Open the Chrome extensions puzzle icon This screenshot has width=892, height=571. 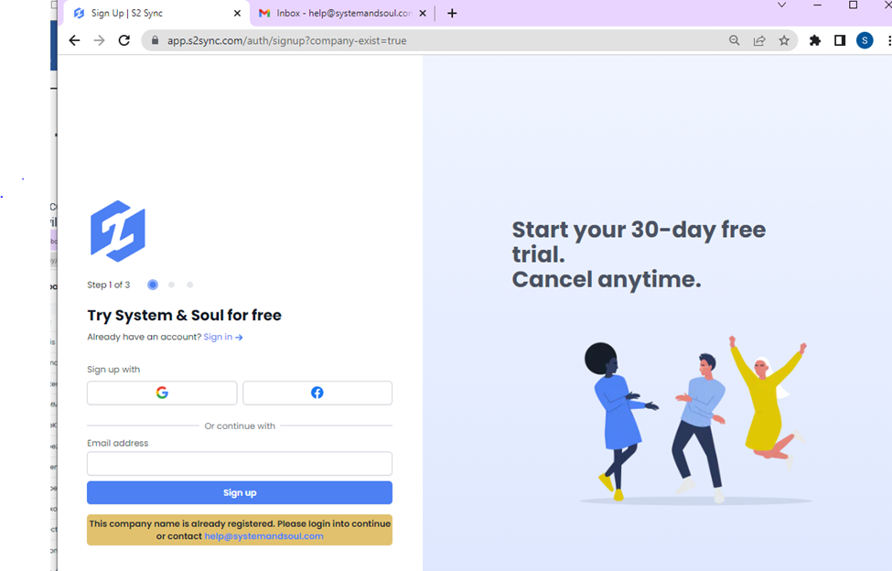815,40
